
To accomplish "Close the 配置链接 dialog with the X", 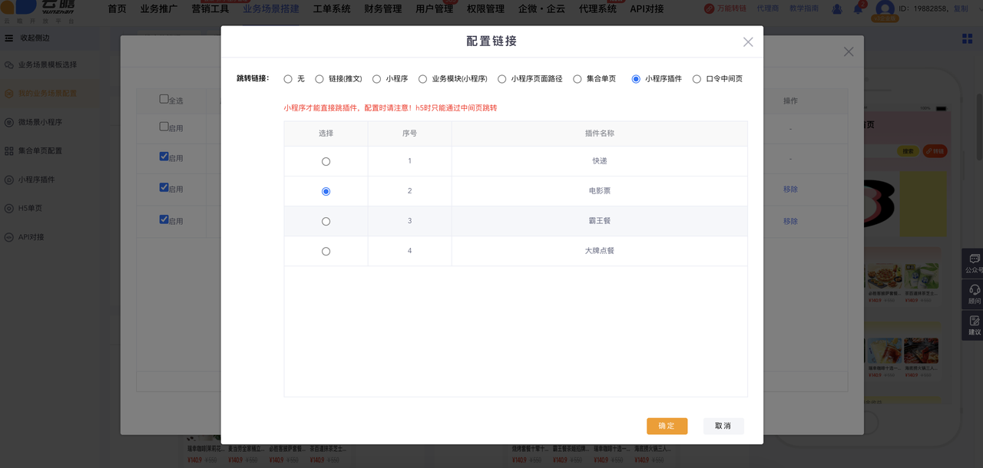I will coord(747,42).
